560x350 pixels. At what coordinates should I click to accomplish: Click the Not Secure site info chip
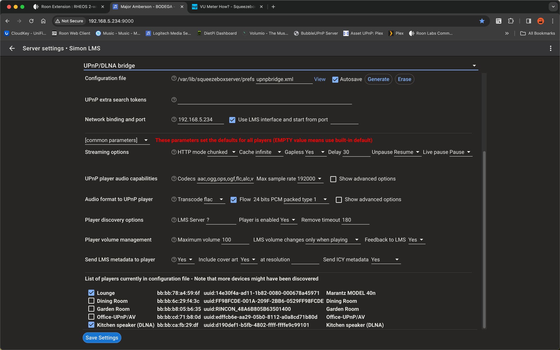point(69,21)
